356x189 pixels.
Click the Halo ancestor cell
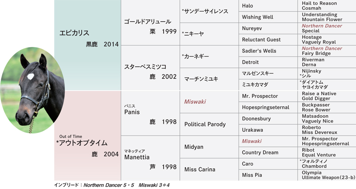click(268, 6)
